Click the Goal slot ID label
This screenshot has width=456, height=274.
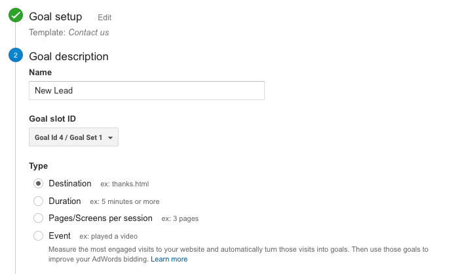point(52,119)
